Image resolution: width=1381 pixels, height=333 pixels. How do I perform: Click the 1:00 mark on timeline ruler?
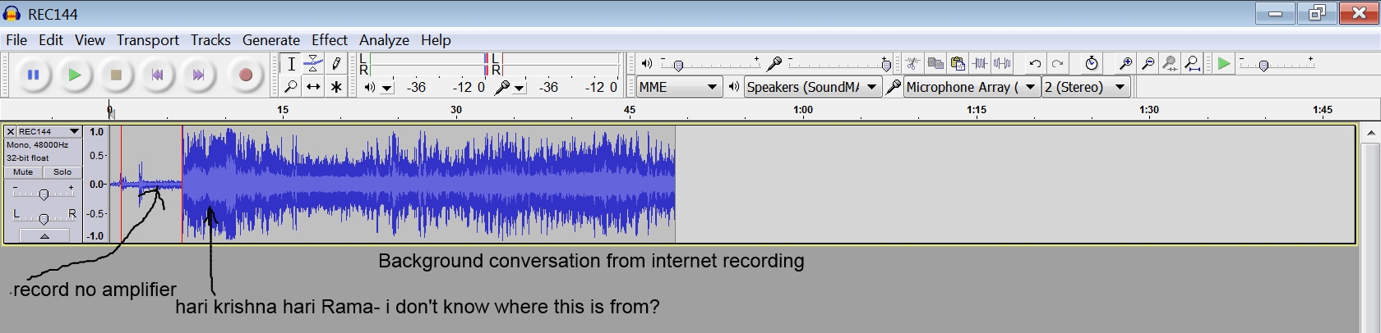[x=803, y=110]
